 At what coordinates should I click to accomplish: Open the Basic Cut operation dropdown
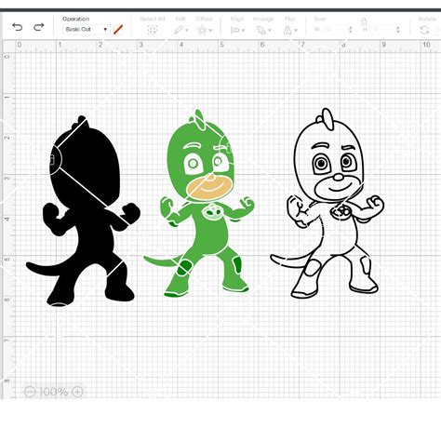[86, 30]
